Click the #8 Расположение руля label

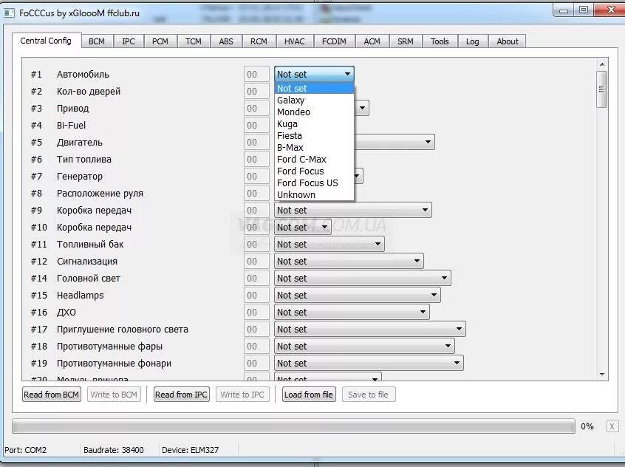click(x=100, y=194)
